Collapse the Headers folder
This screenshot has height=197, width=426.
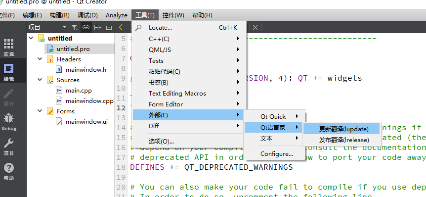(x=40, y=59)
